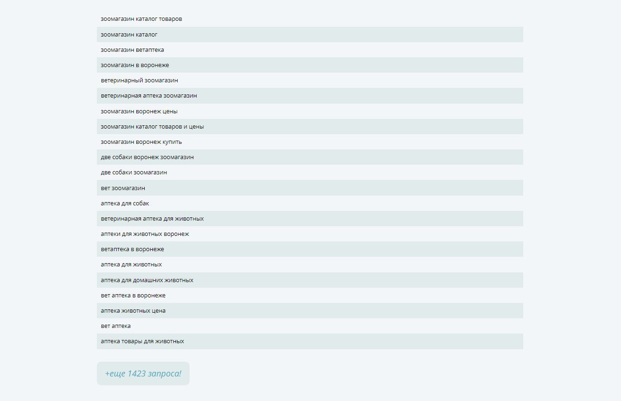Click 'ветеринарная аптека зоомагазин' row
This screenshot has width=621, height=401.
pos(310,96)
